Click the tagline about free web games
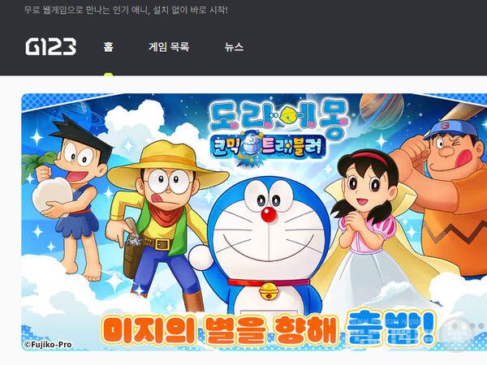 [126, 10]
